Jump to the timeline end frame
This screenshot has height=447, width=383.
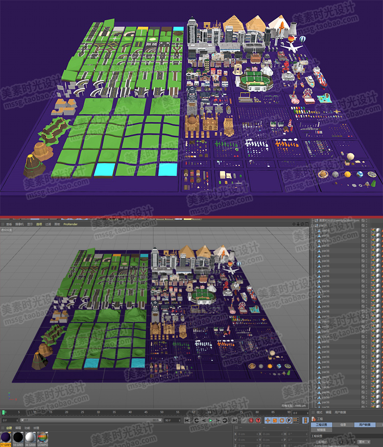[x=234, y=420]
